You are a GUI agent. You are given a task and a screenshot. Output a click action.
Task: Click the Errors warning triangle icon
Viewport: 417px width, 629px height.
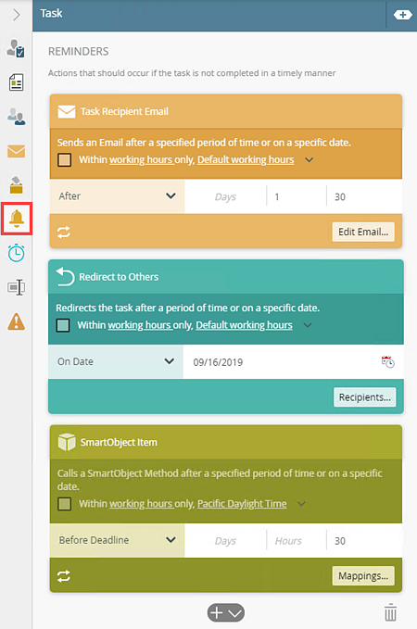17,321
